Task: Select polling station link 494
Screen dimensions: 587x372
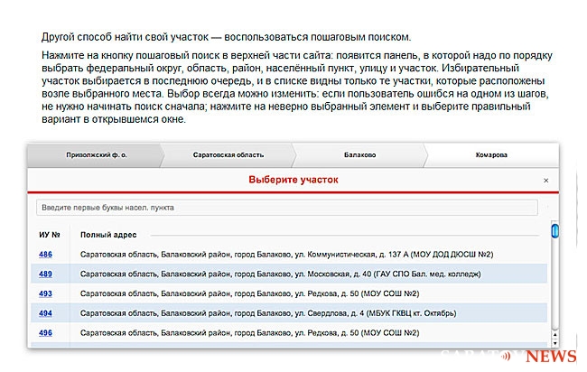Action: pyautogui.click(x=45, y=313)
